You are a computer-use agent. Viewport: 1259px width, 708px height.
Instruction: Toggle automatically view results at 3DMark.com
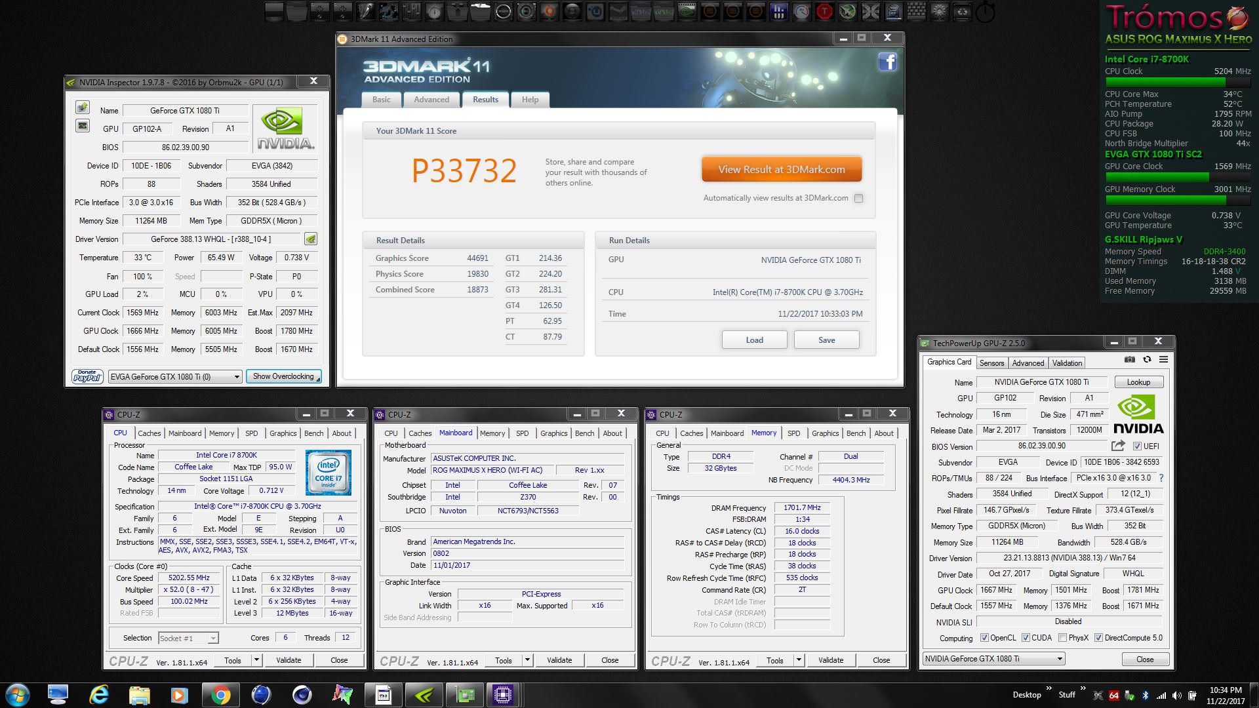click(858, 198)
